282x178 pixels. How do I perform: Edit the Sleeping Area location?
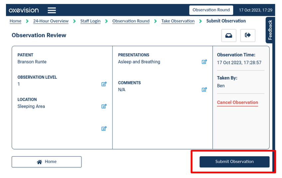(104, 106)
